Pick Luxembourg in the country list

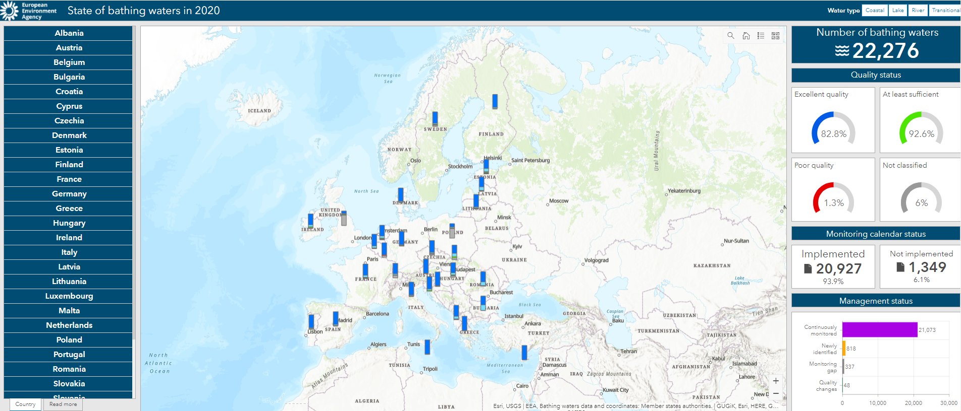[x=68, y=296]
